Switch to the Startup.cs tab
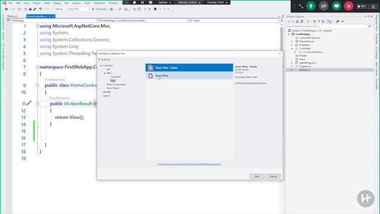This screenshot has height=214, width=380. click(x=12, y=16)
